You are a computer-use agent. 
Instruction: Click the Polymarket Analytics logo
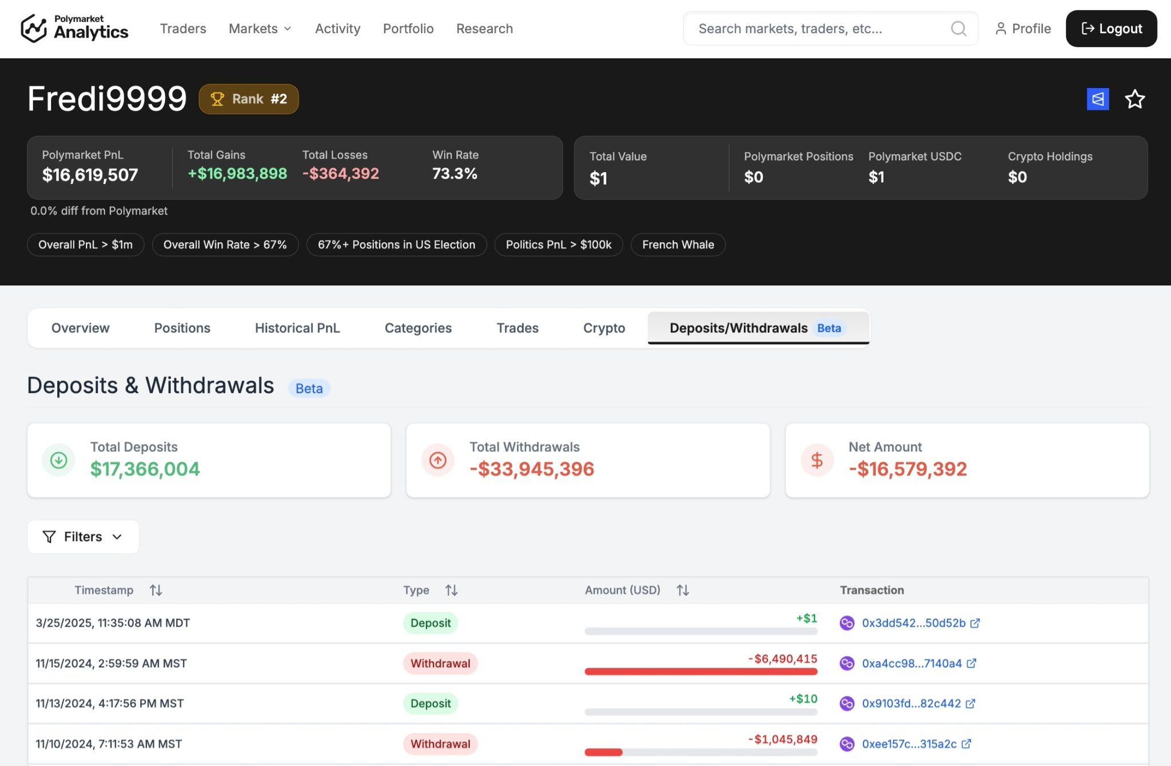click(x=74, y=29)
